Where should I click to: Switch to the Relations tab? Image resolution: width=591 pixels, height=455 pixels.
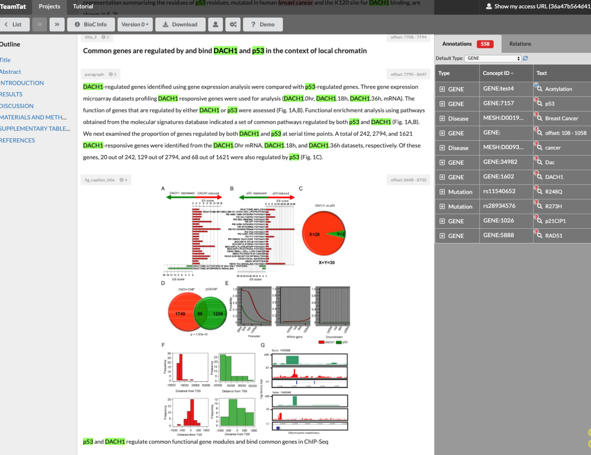click(x=520, y=44)
